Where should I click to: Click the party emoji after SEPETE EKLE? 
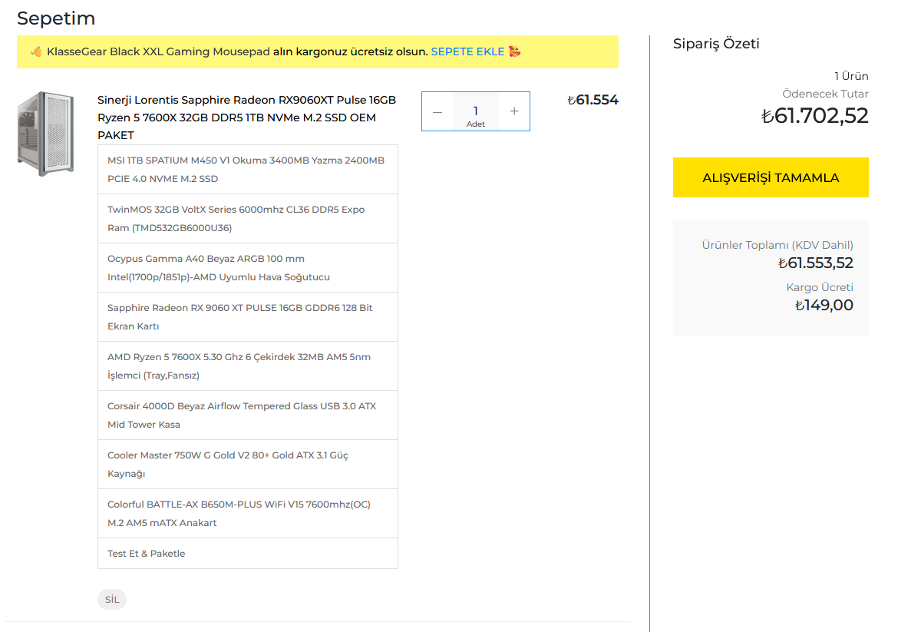point(515,51)
